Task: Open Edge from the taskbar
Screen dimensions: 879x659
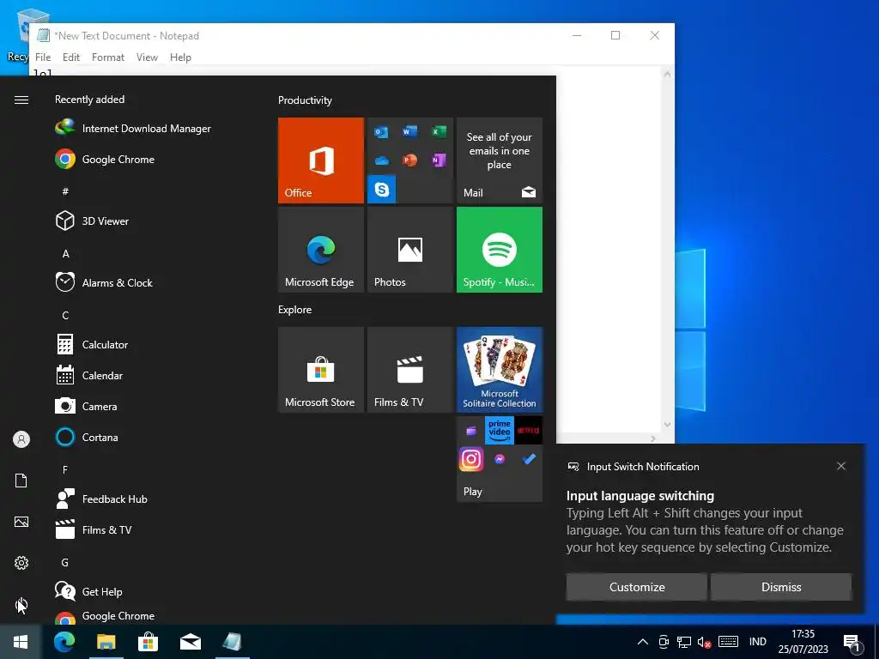Action: point(64,642)
